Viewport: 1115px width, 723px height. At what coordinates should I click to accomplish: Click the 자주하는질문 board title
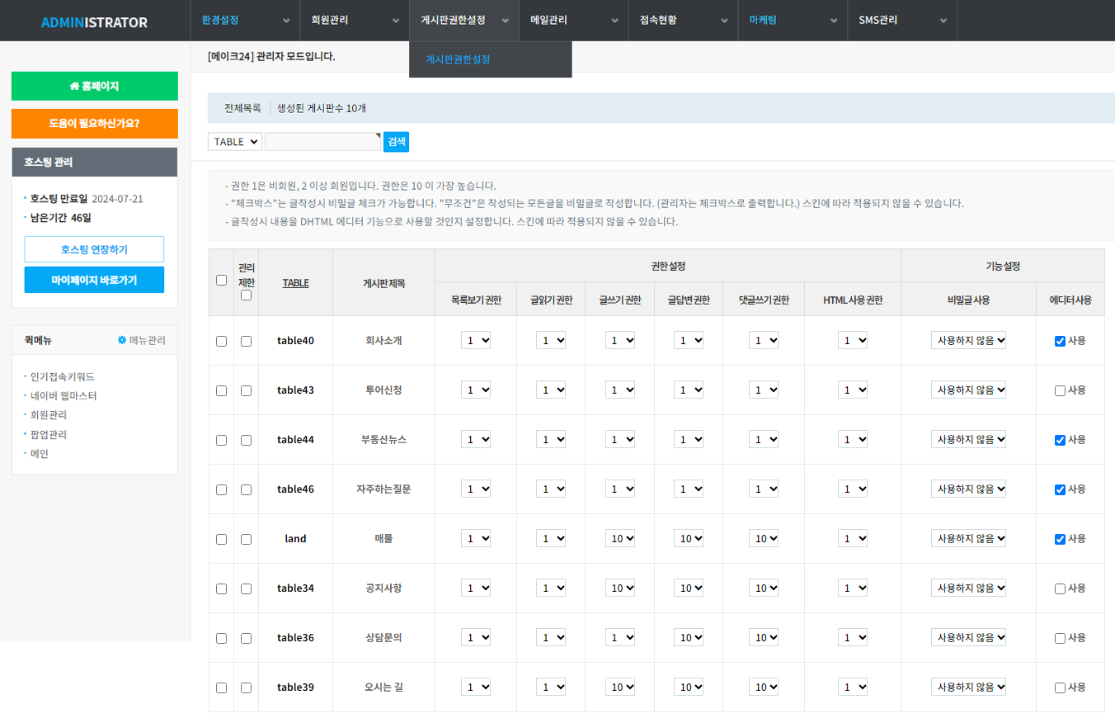tap(383, 489)
